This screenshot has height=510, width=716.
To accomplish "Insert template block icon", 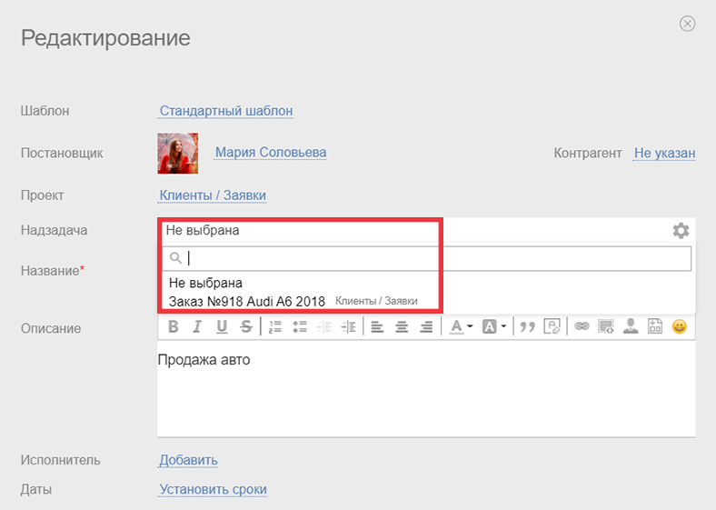I will [x=655, y=326].
